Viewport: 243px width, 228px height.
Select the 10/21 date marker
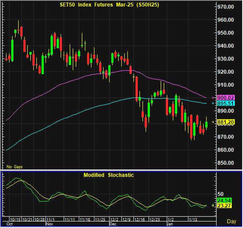27,219
